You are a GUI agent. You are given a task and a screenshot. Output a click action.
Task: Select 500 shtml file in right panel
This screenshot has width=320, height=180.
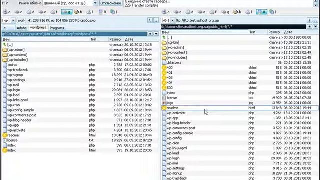[x=240, y=88]
